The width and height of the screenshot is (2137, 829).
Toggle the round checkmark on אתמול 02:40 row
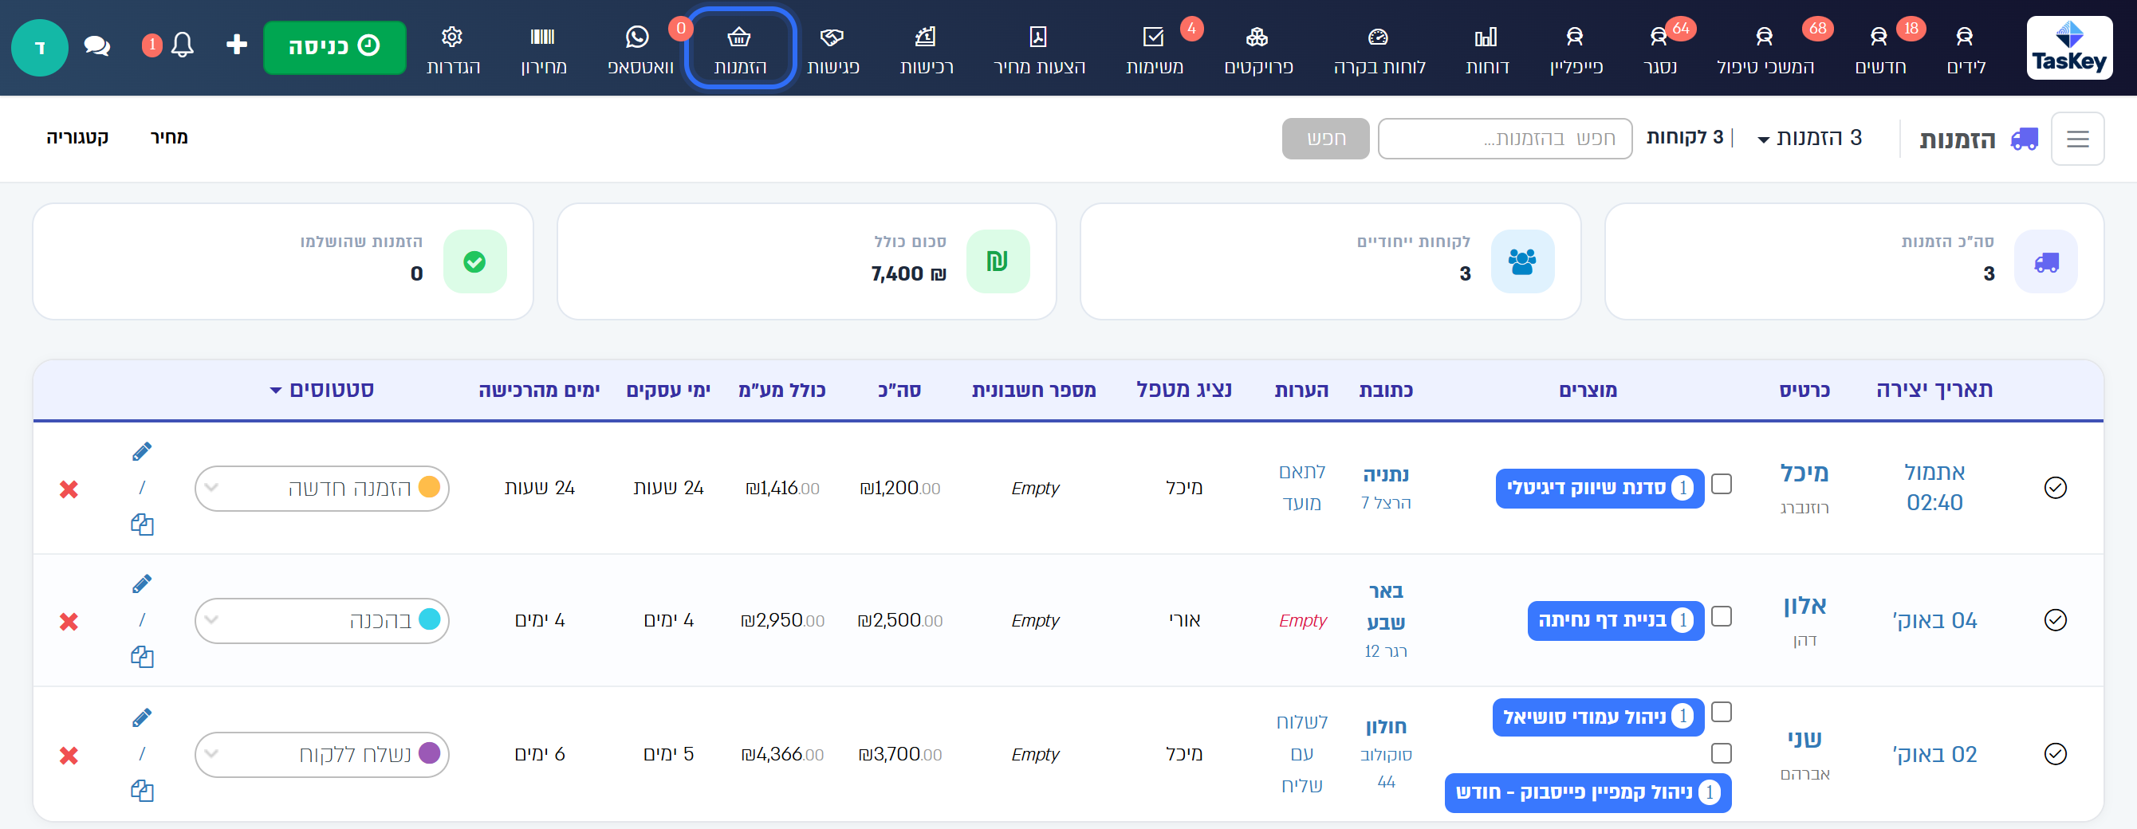click(2055, 488)
